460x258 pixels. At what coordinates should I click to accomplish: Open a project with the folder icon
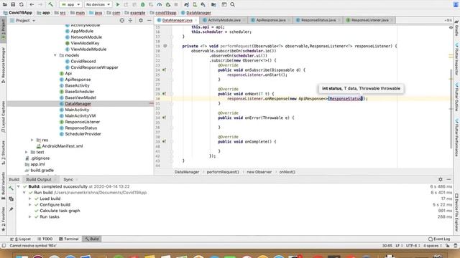pos(5,4)
